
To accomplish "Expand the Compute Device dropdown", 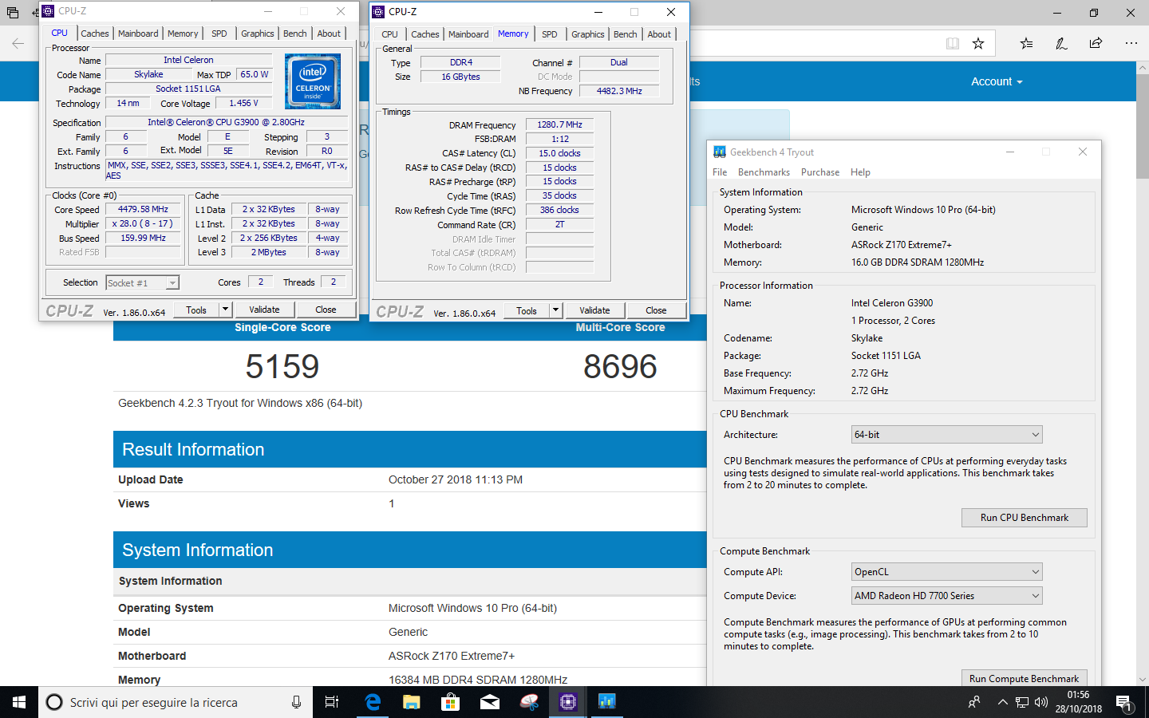I will (947, 596).
